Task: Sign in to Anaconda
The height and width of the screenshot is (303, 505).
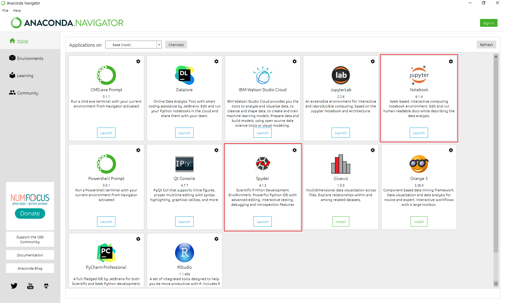Action: (x=489, y=23)
